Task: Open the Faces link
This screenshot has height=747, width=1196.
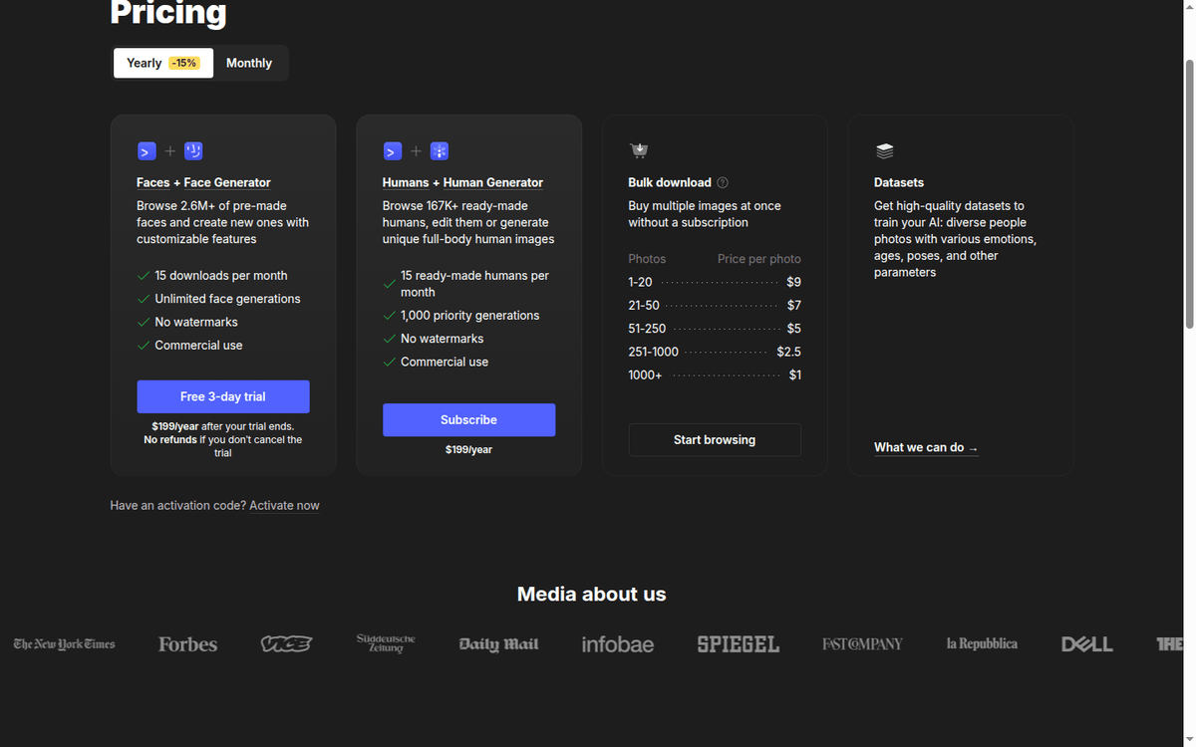Action: point(153,182)
